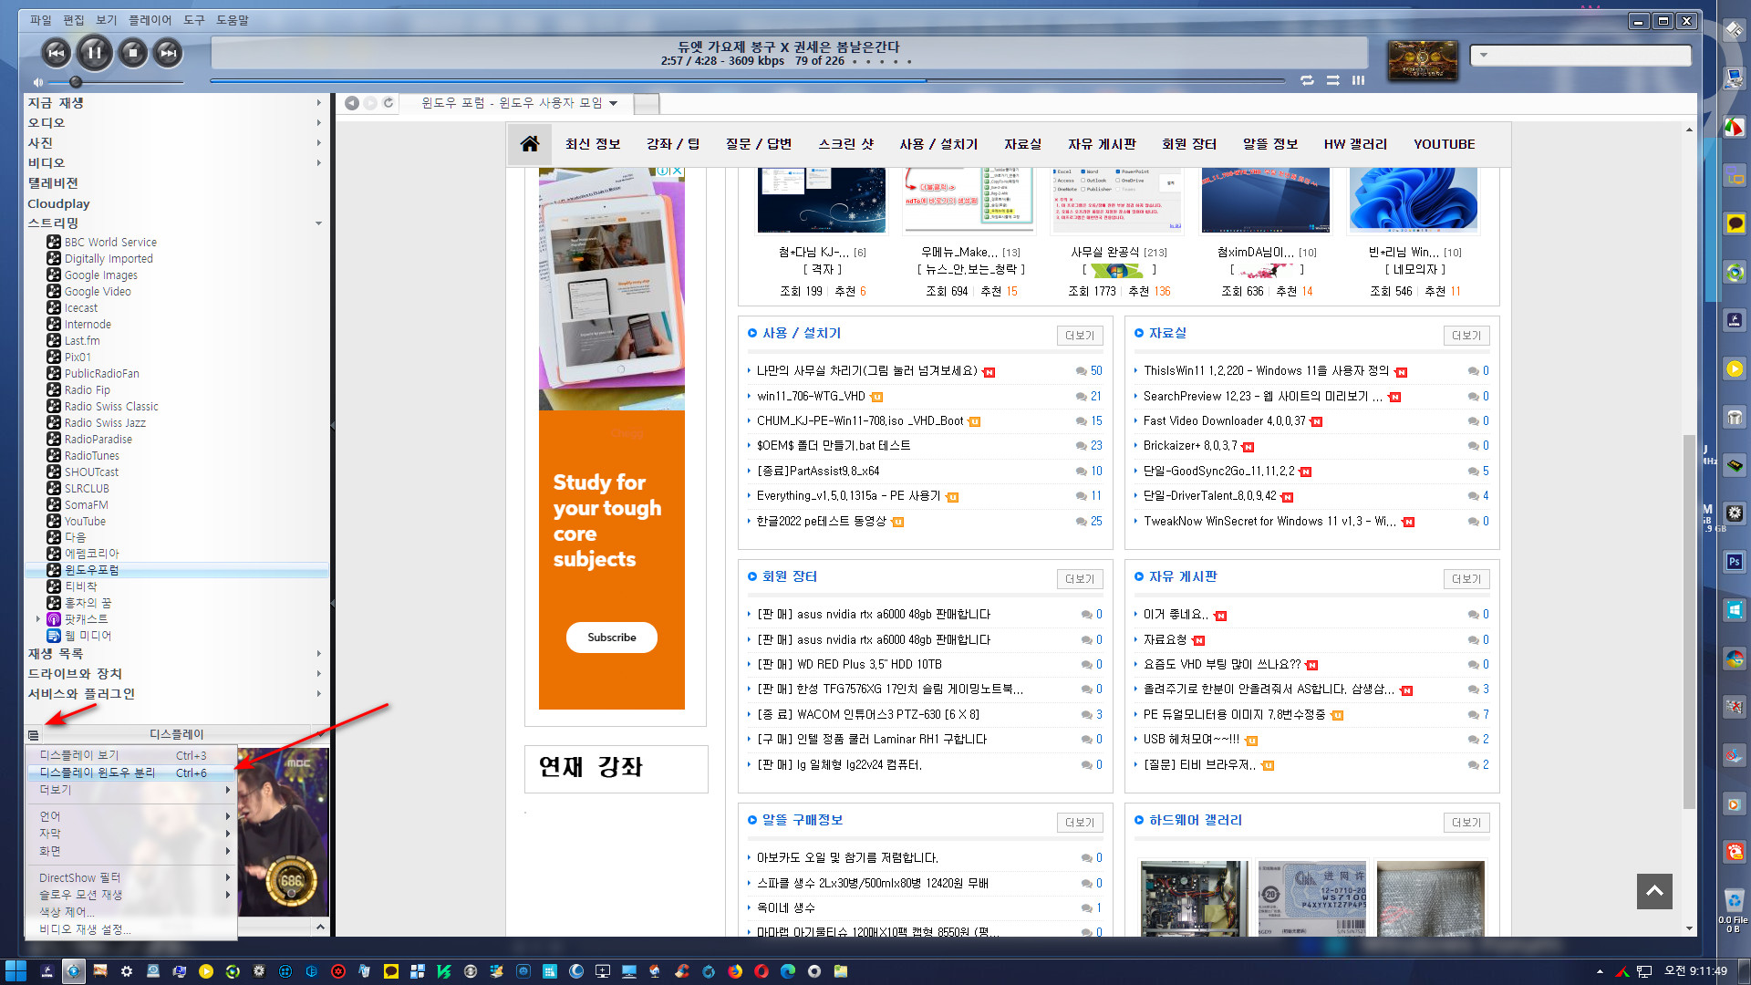Image resolution: width=1751 pixels, height=985 pixels.
Task: Open the 보기 menu
Action: (107, 20)
